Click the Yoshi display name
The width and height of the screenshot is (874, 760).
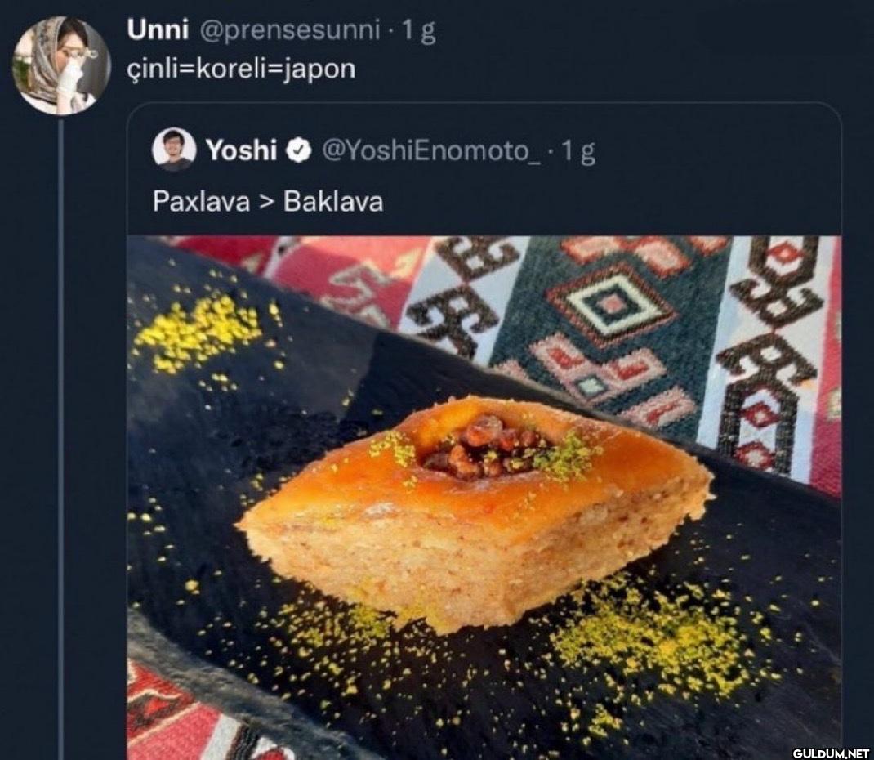coord(241,150)
